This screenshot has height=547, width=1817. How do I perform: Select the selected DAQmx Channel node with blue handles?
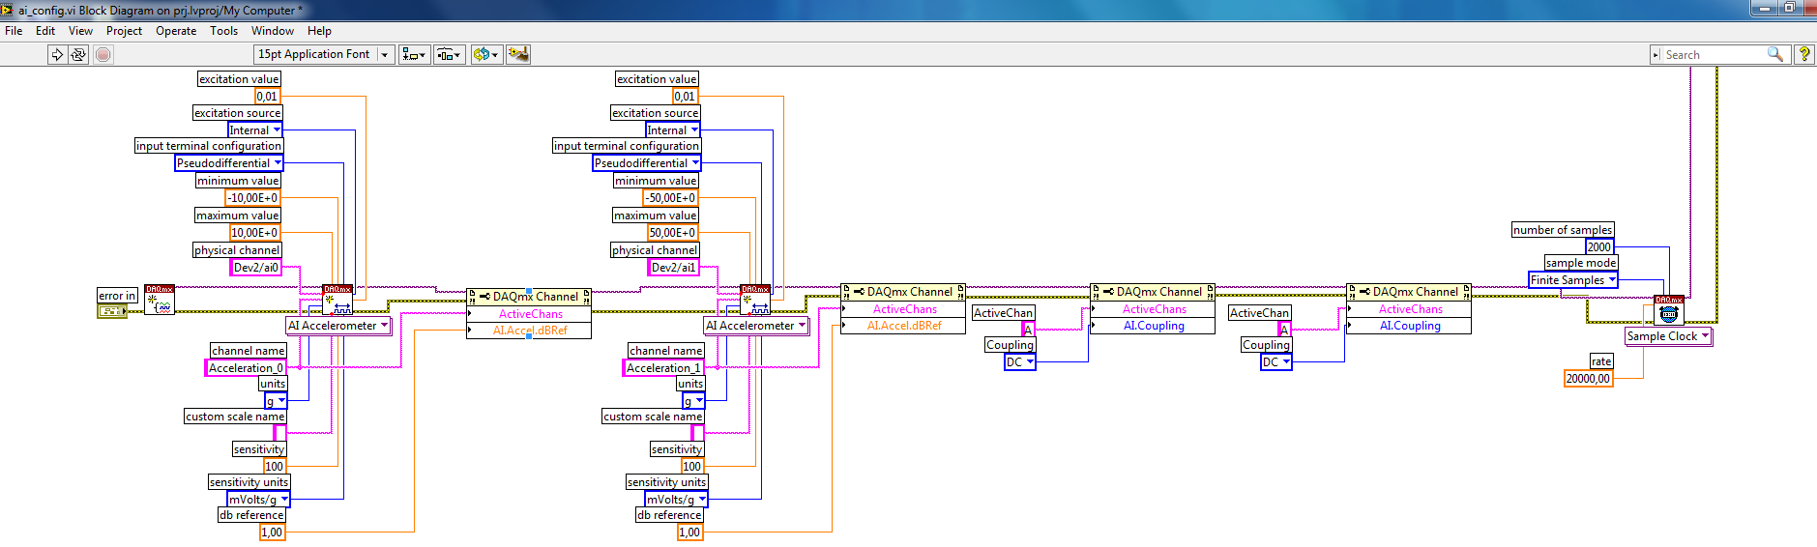click(529, 313)
